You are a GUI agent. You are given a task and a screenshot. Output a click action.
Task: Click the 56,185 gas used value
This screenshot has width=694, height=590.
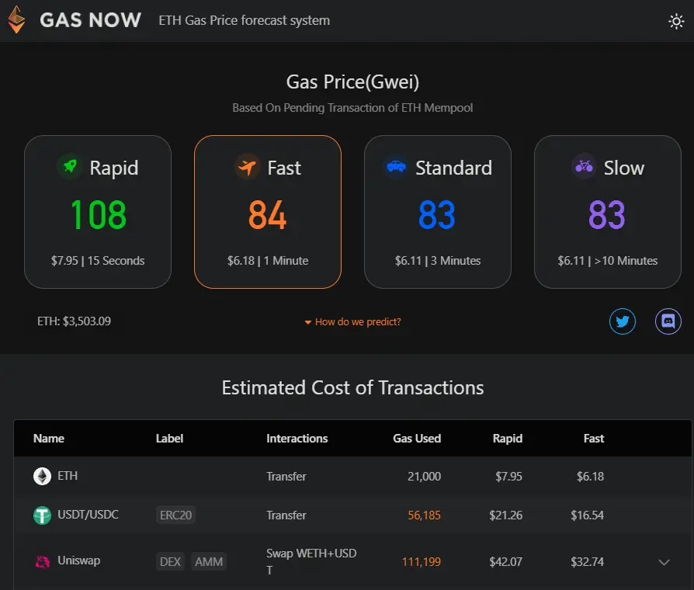click(x=424, y=515)
